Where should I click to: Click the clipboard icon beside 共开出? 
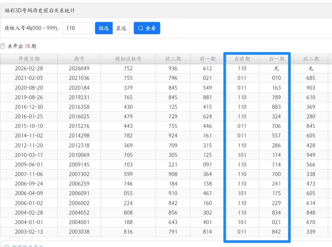coord(3,46)
